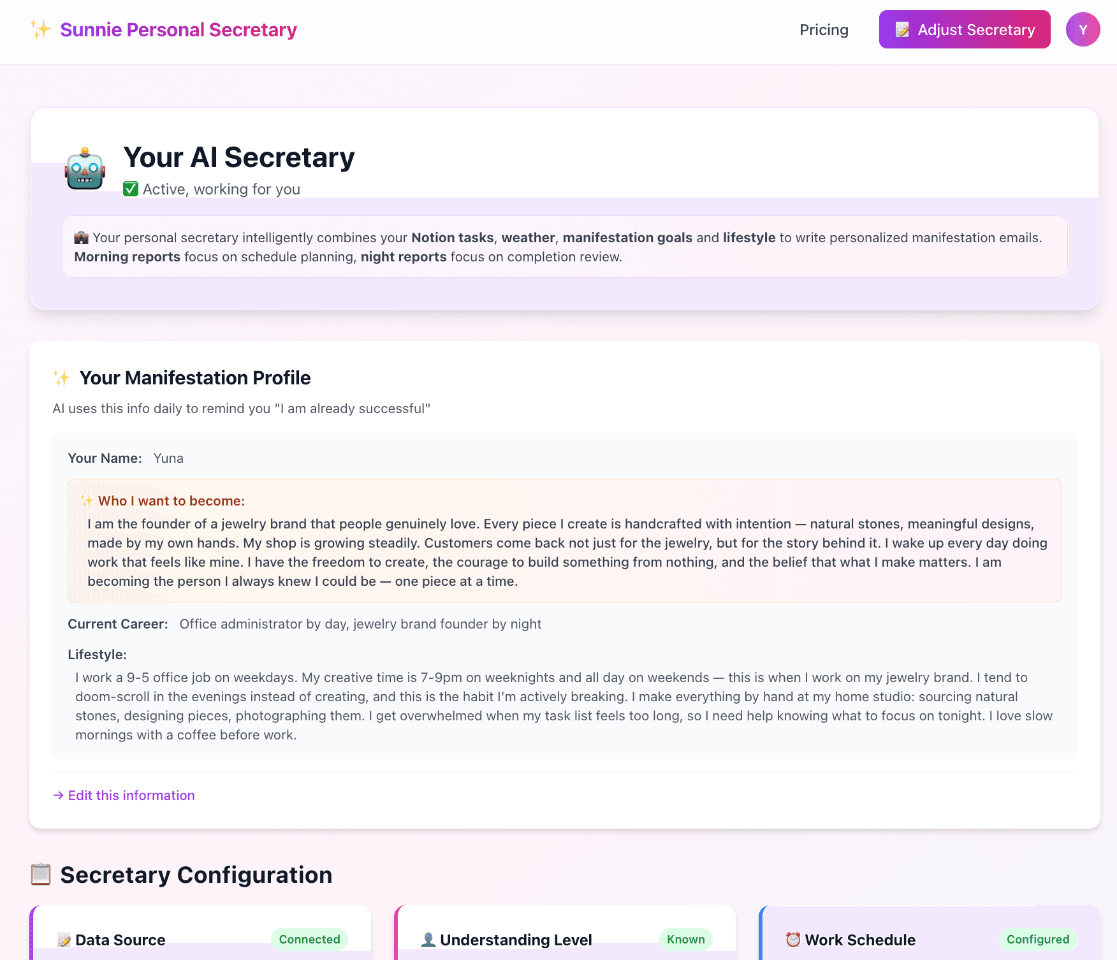The image size is (1117, 960).
Task: Click the Configured badge on Work Schedule
Action: pos(1038,939)
